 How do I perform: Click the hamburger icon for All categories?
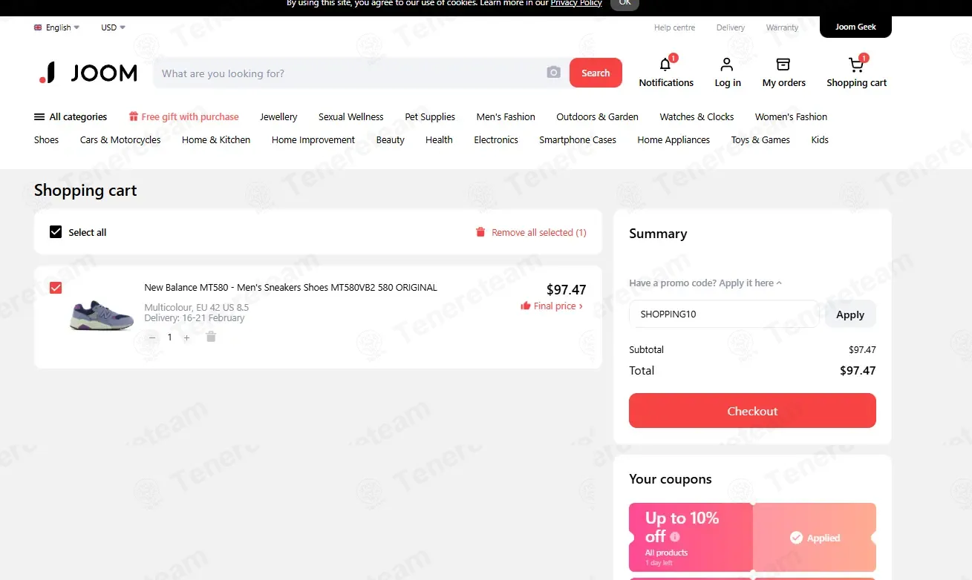coord(39,116)
